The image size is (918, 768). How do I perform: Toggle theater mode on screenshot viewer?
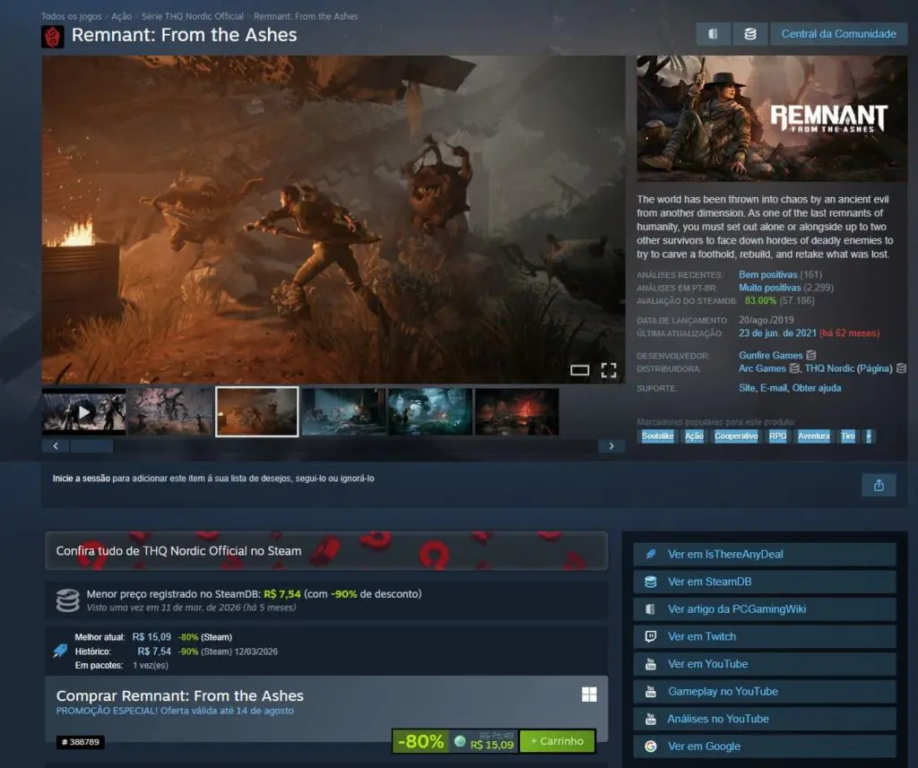pos(580,370)
